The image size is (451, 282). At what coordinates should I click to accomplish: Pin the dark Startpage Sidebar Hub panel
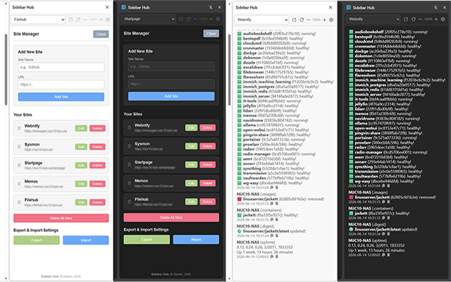211,7
